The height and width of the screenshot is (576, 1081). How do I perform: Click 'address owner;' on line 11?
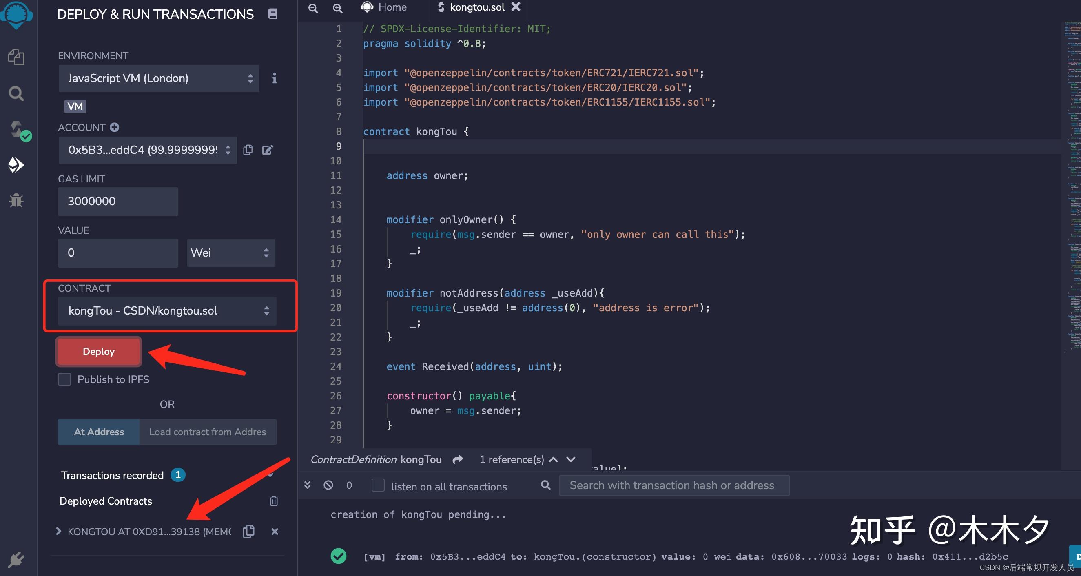click(427, 176)
